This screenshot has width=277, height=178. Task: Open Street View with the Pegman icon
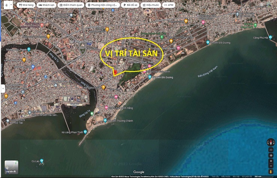pos(271,172)
